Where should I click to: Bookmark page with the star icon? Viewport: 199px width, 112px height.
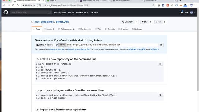(x=153, y=5)
